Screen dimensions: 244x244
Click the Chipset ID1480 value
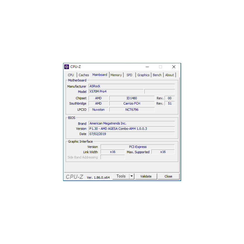tap(132, 98)
